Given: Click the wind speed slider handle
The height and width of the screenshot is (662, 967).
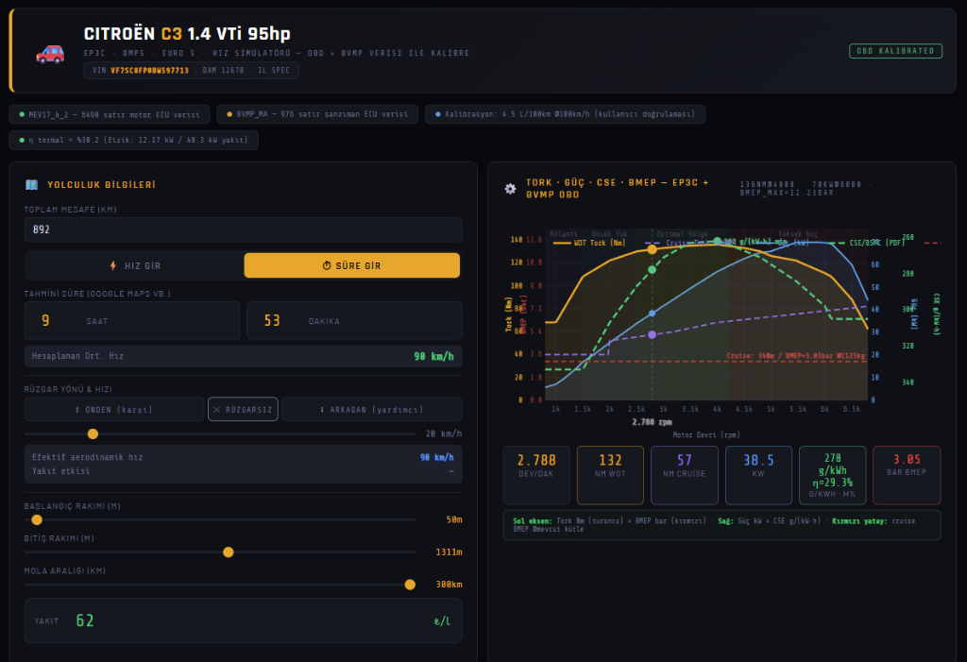Looking at the screenshot, I should (x=93, y=433).
